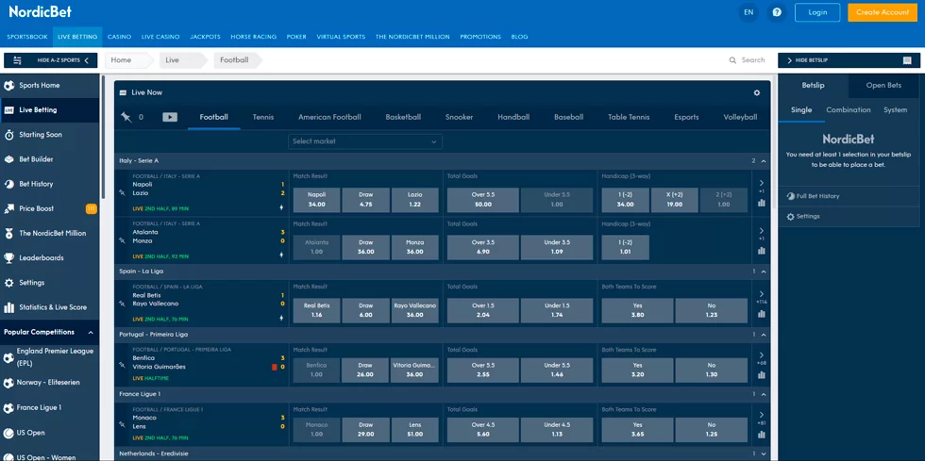Open the live streaming video icon
The image size is (925, 461).
[x=170, y=117]
